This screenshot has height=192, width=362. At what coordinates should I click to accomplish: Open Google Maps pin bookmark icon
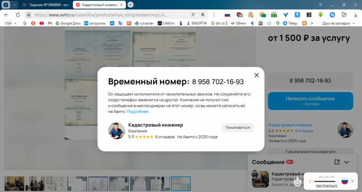tap(278, 23)
